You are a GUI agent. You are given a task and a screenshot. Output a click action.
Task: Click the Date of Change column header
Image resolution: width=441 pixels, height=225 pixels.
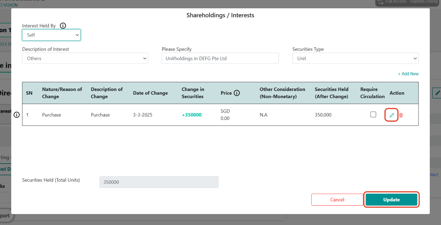(x=150, y=93)
